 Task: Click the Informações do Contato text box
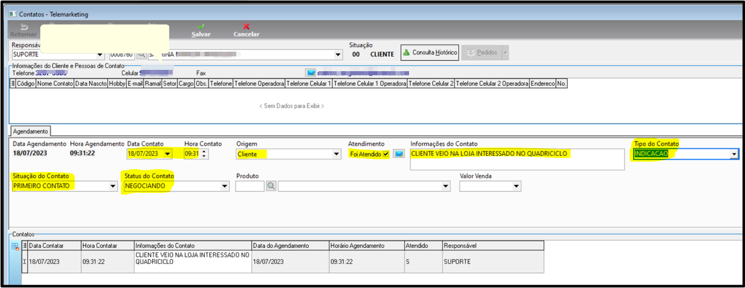pyautogui.click(x=517, y=159)
